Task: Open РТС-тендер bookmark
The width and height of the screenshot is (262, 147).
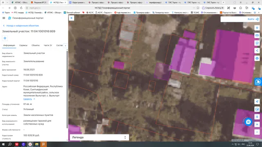Action: click(18, 13)
